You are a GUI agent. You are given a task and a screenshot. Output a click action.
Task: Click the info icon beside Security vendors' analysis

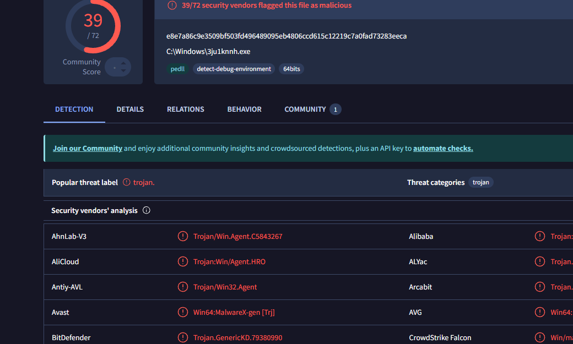point(146,210)
